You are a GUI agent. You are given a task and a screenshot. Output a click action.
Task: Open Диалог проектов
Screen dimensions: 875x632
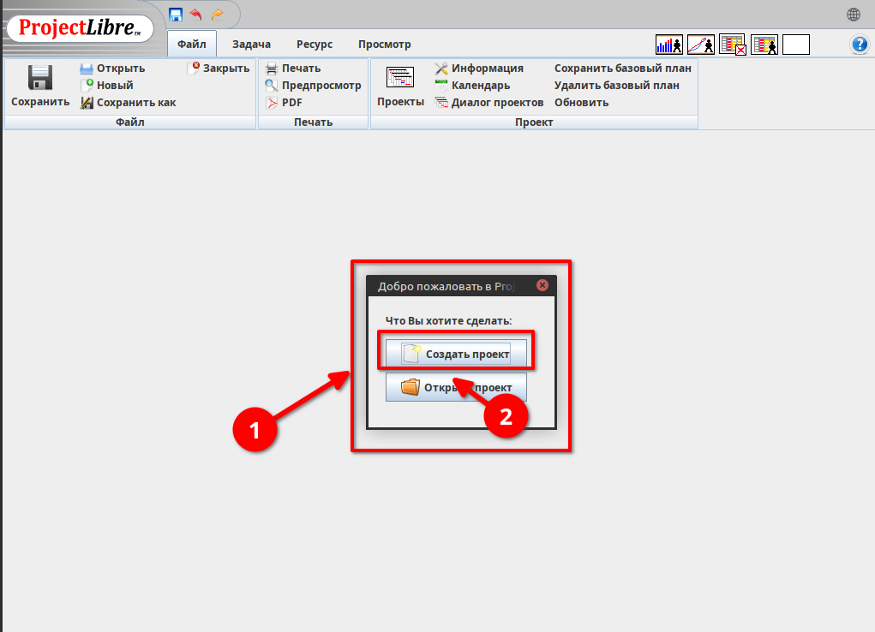point(488,103)
